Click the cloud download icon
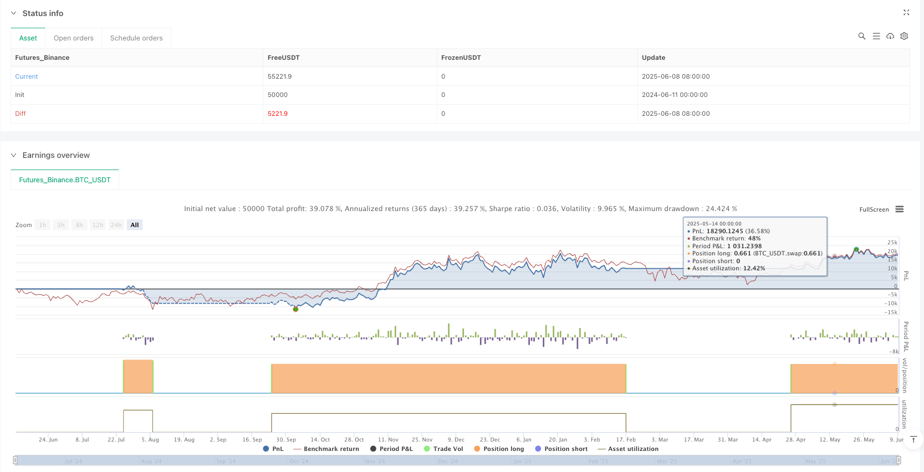Screen dimensions: 924x472 [890, 36]
